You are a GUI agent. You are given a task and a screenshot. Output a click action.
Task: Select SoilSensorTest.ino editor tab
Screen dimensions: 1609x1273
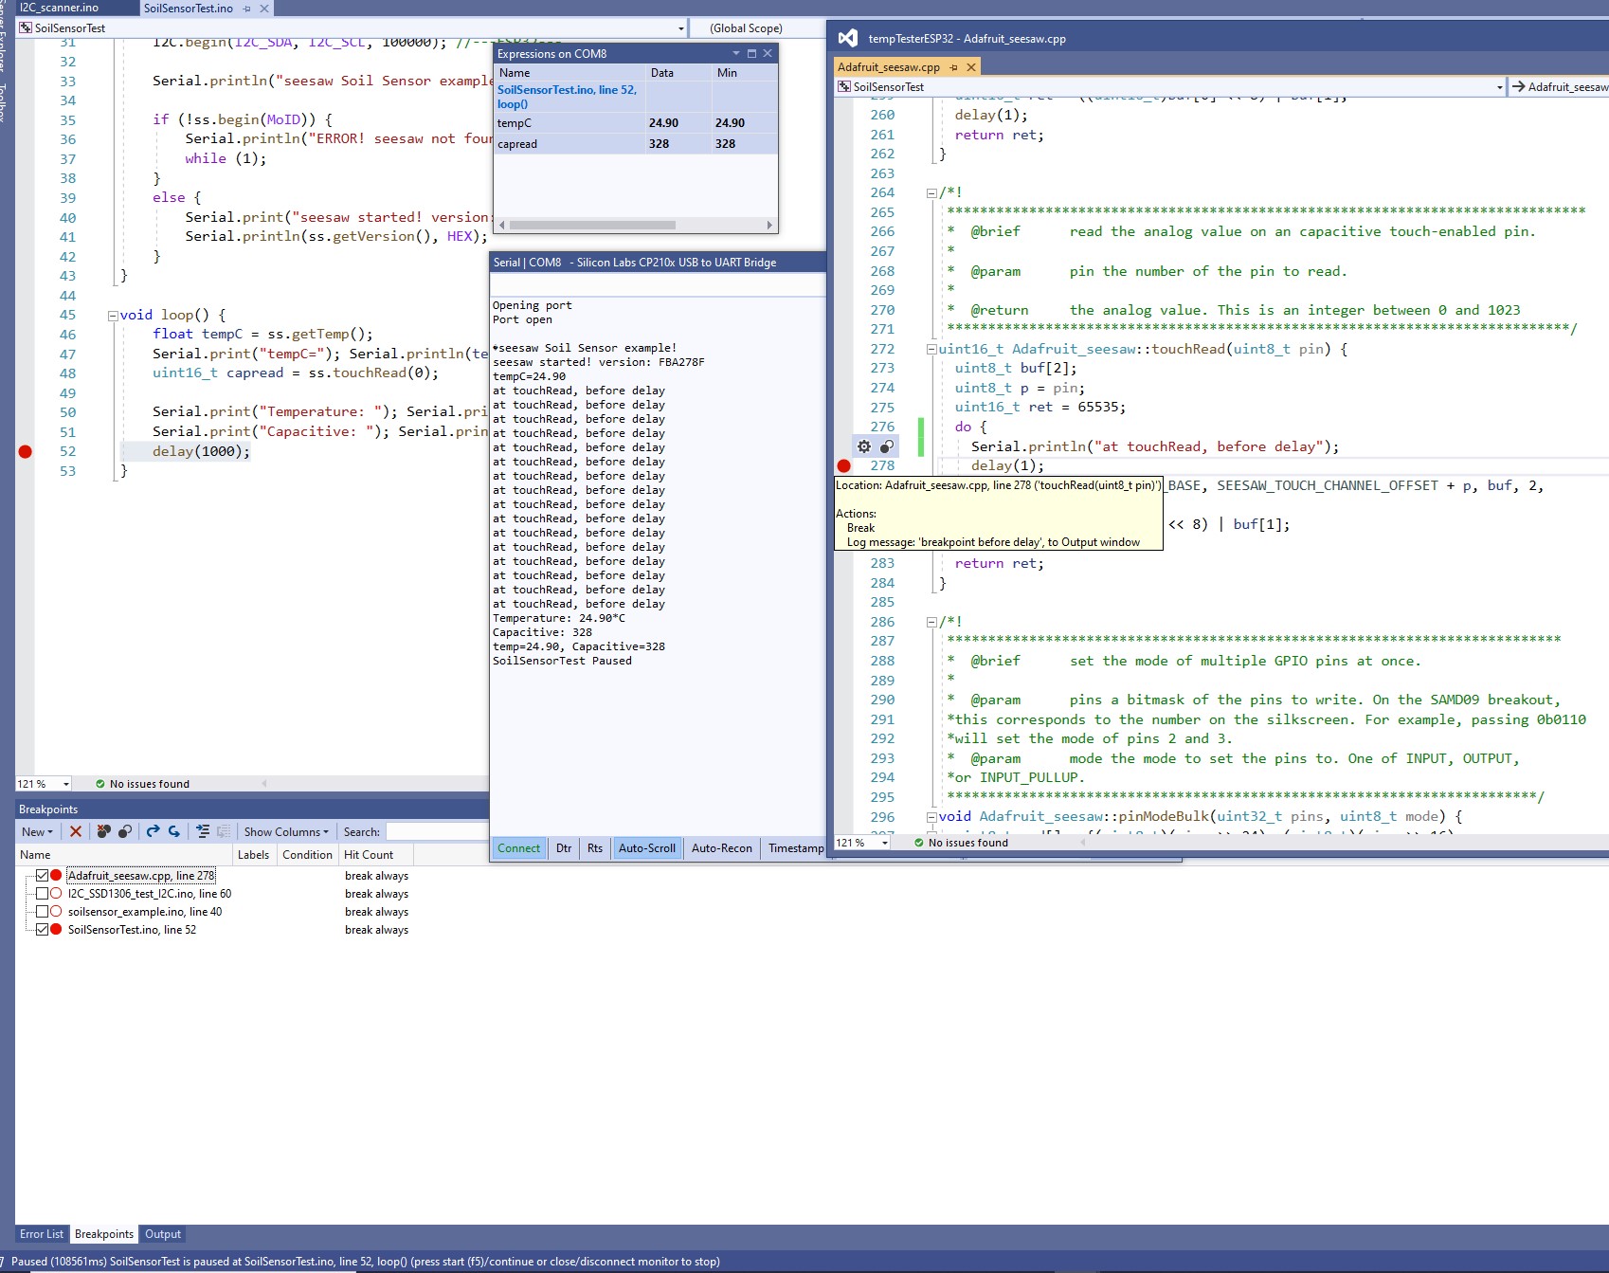click(189, 9)
